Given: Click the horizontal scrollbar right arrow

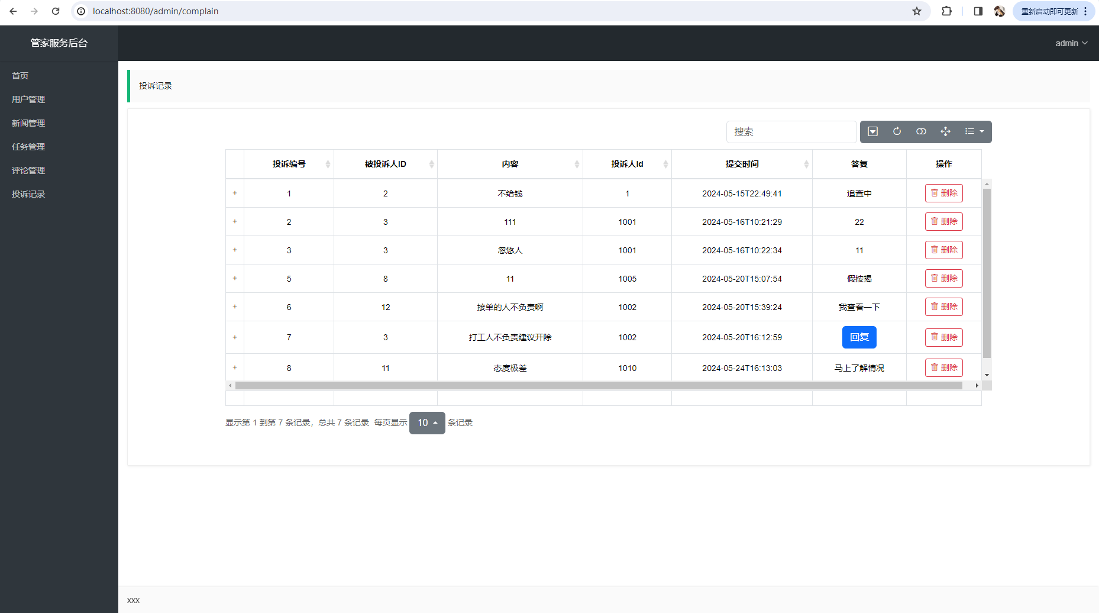Looking at the screenshot, I should pyautogui.click(x=977, y=385).
